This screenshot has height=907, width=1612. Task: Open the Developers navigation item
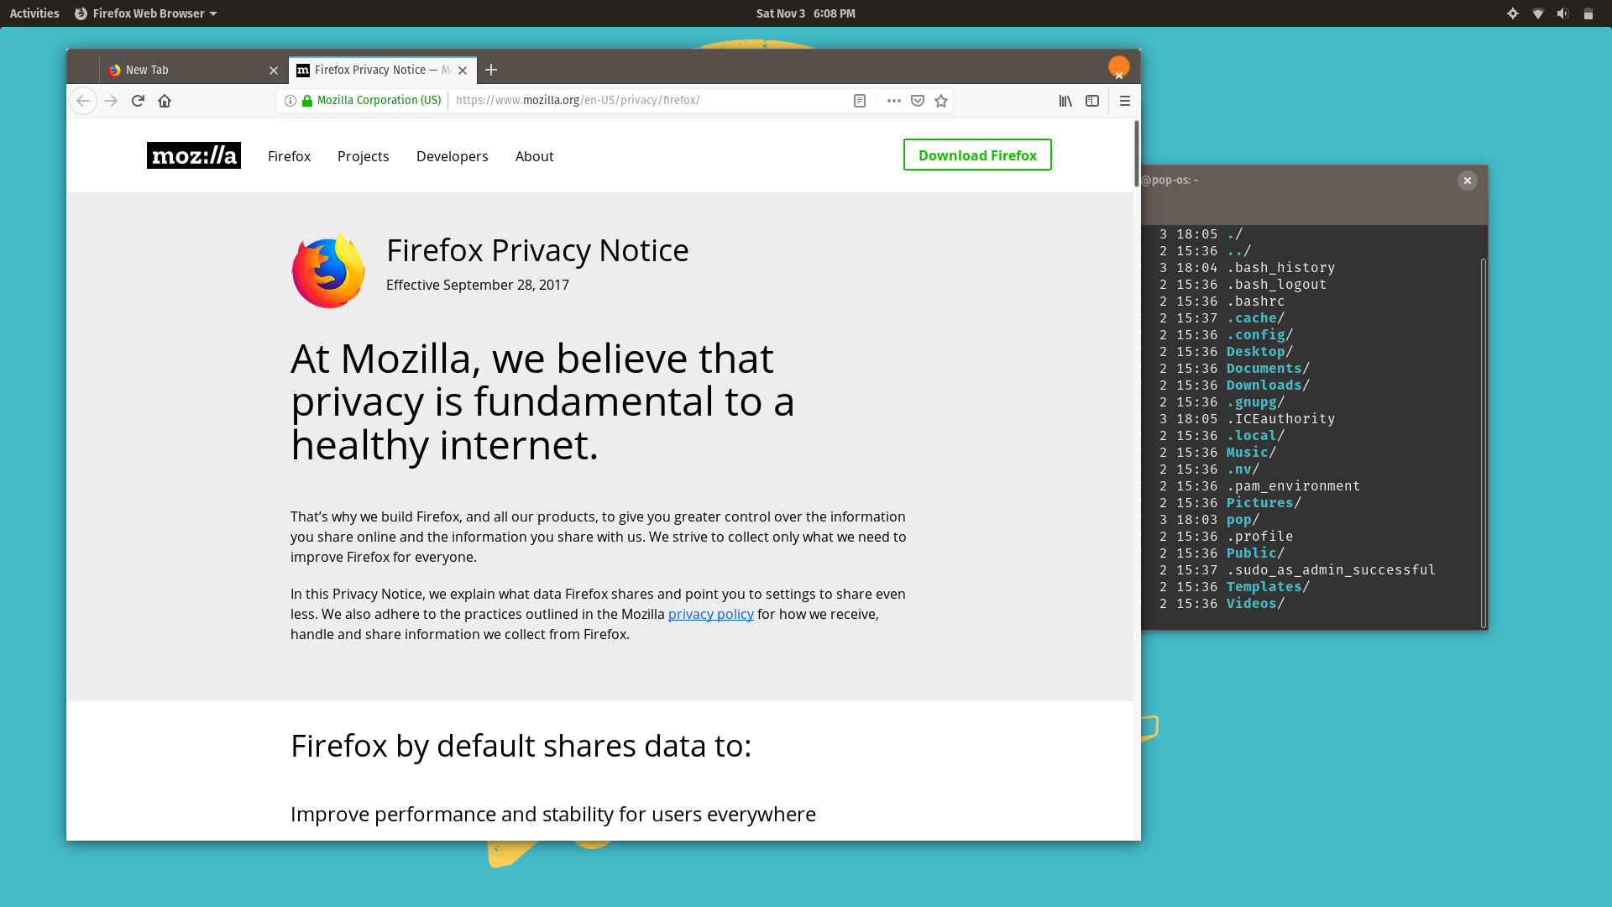pyautogui.click(x=452, y=156)
